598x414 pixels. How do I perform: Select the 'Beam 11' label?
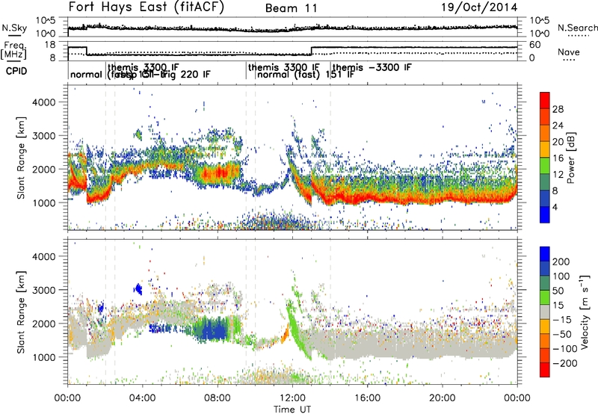[292, 8]
